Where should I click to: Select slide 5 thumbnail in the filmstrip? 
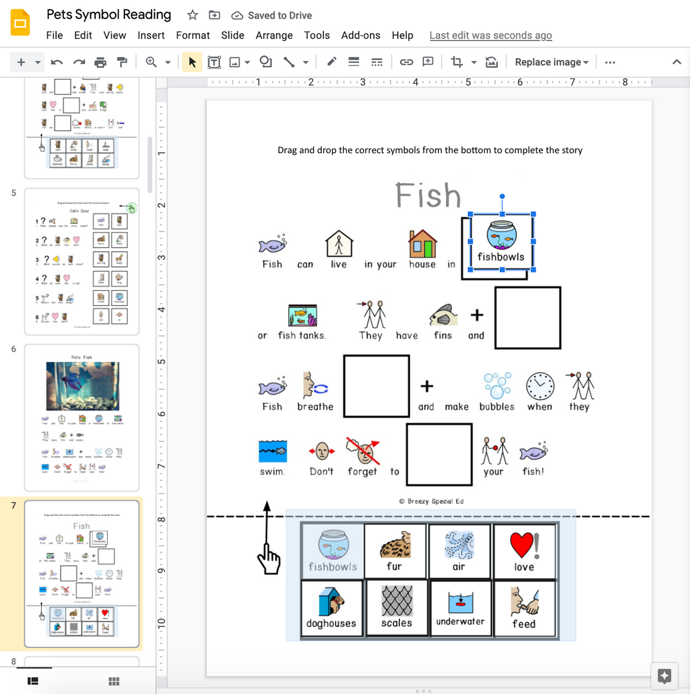81,261
